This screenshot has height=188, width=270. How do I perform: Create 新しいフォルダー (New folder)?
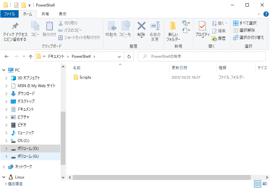coord(173,31)
